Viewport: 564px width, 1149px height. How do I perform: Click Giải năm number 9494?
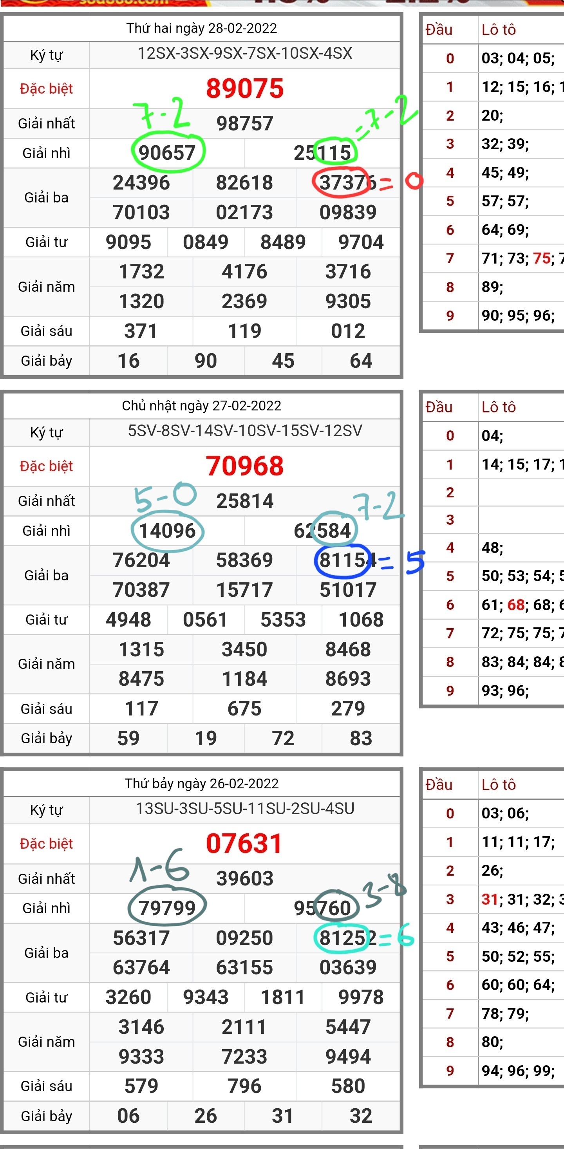pyautogui.click(x=348, y=1057)
